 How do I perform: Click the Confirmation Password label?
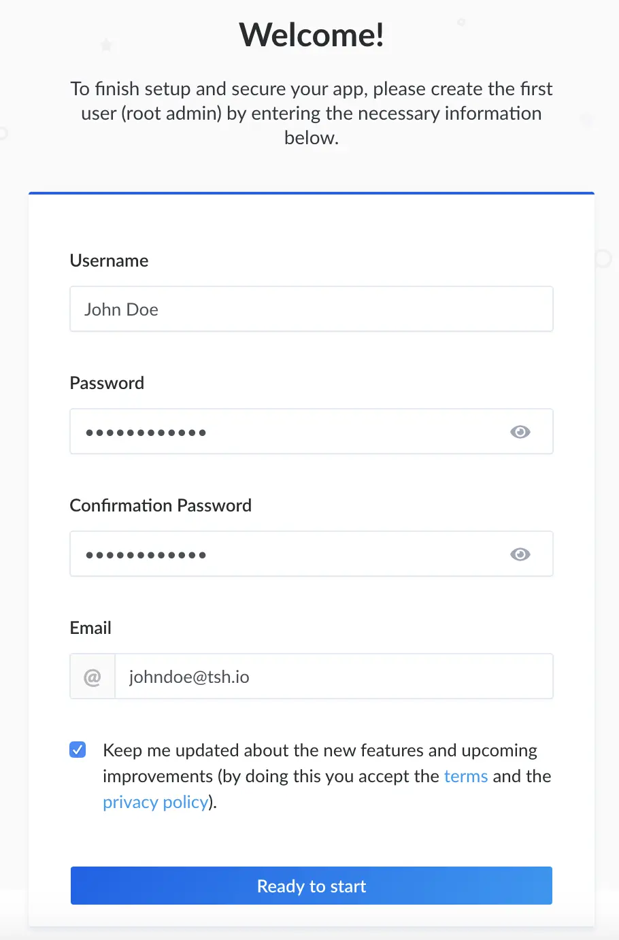(161, 505)
